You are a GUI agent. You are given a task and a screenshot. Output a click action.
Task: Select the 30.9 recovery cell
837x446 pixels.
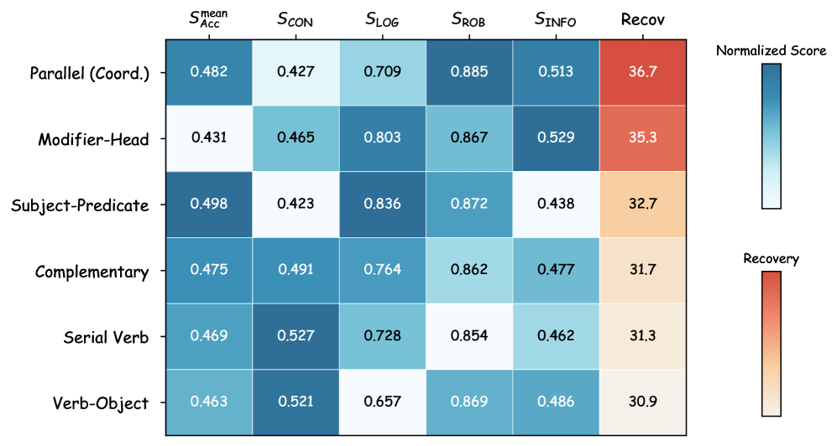(642, 403)
